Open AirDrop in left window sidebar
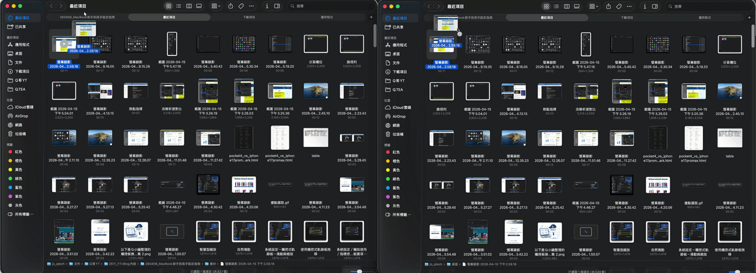This screenshot has height=273, width=756. point(22,116)
